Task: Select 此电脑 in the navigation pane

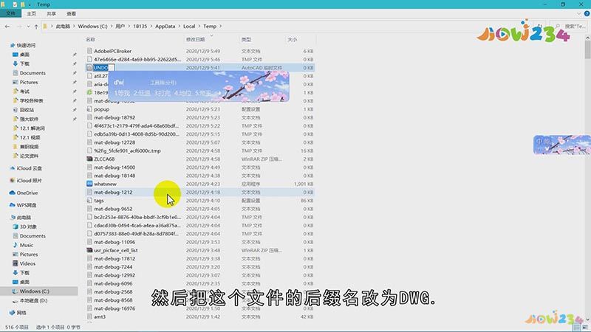Action: (x=24, y=218)
